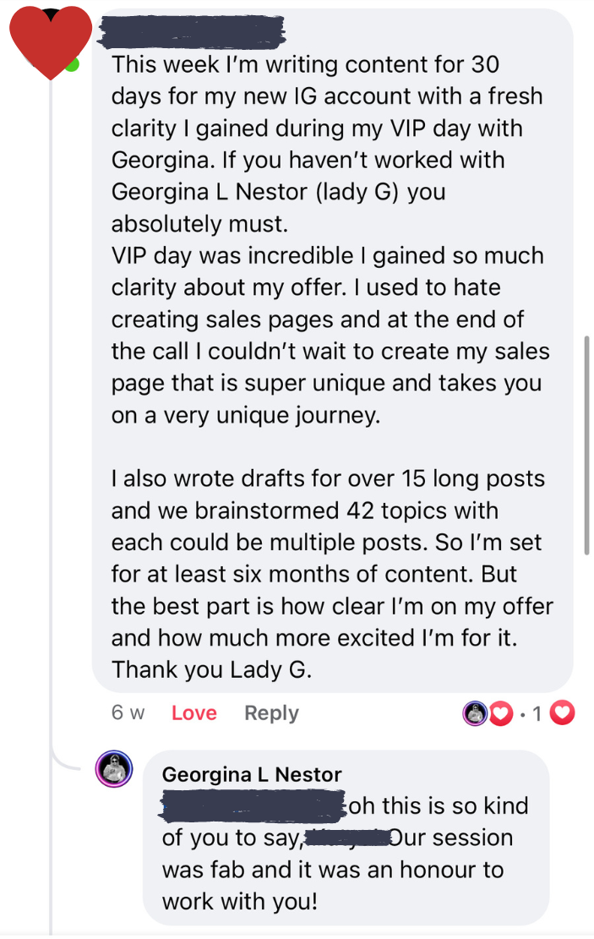This screenshot has height=939, width=594.
Task: Click the red love icon at far right
Action: (562, 712)
